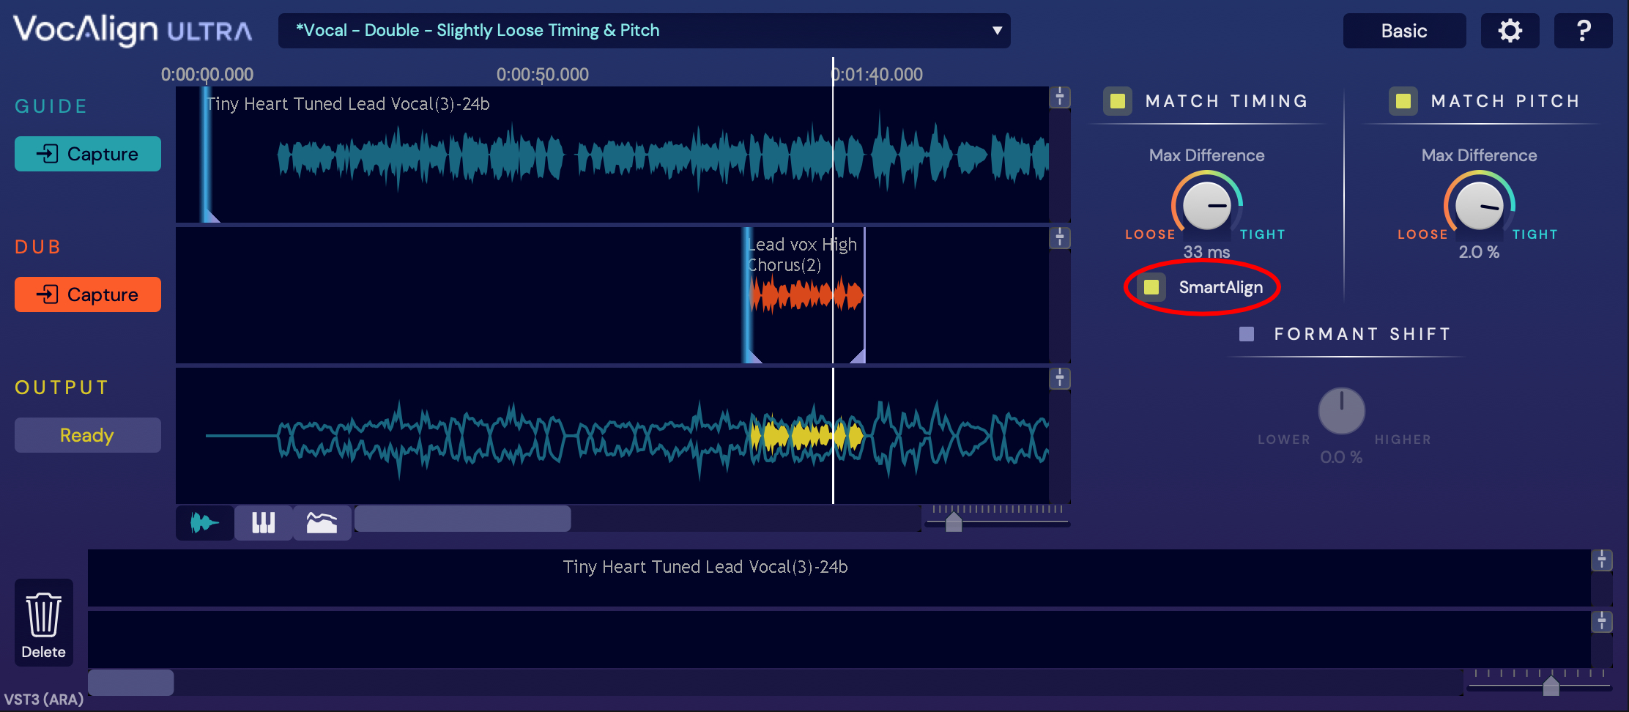Toggle the SmartAlign checkbox
This screenshot has height=712, width=1629.
point(1151,287)
